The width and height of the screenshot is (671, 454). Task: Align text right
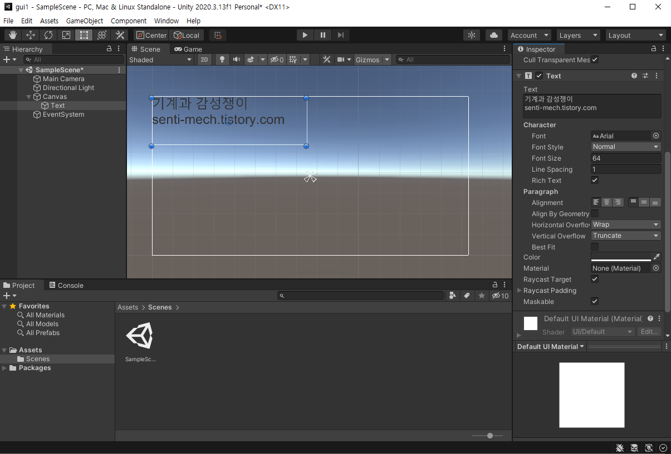pos(618,202)
